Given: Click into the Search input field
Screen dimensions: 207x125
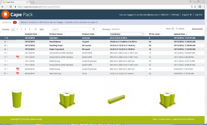Looking at the screenshot, I should click(73, 29).
